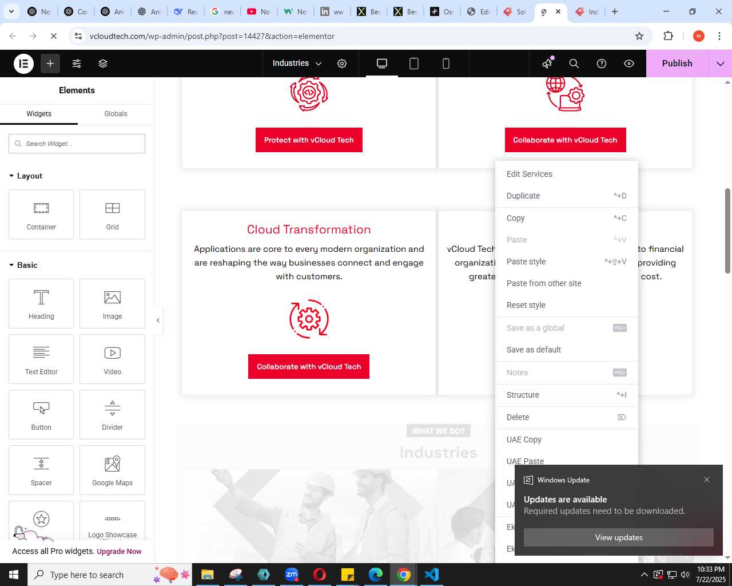The image size is (732, 586).
Task: Open Microsoft Edge from taskbar
Action: click(x=376, y=575)
